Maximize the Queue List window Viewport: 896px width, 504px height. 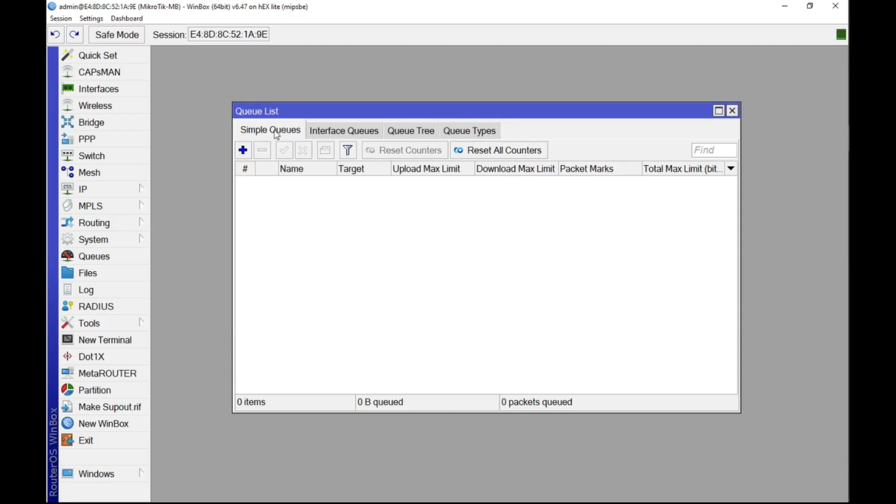[x=719, y=111]
